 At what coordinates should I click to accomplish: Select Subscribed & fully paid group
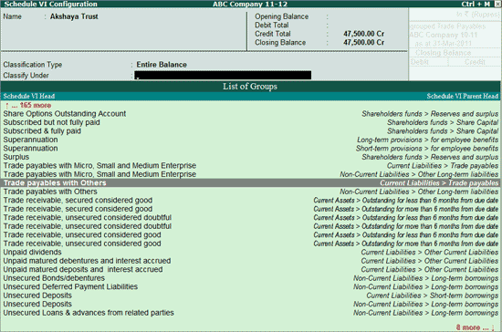click(251, 131)
